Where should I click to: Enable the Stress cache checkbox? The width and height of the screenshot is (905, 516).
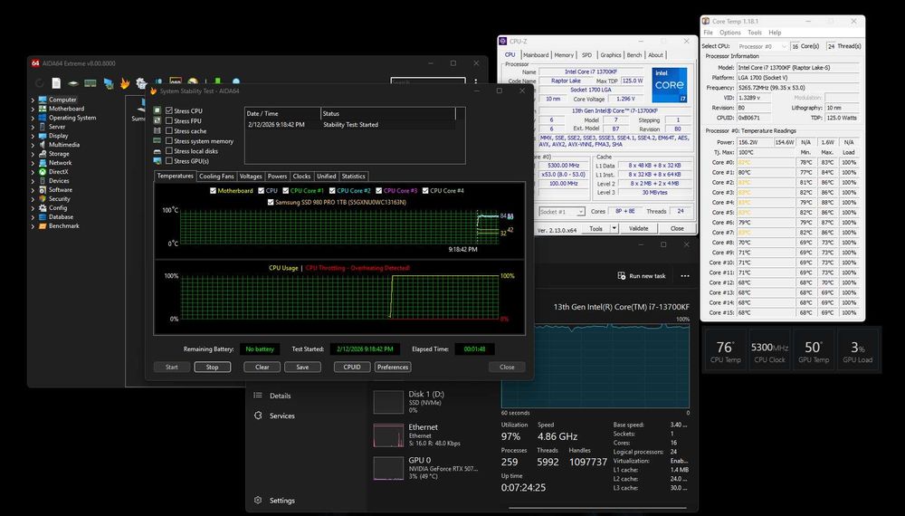(169, 131)
